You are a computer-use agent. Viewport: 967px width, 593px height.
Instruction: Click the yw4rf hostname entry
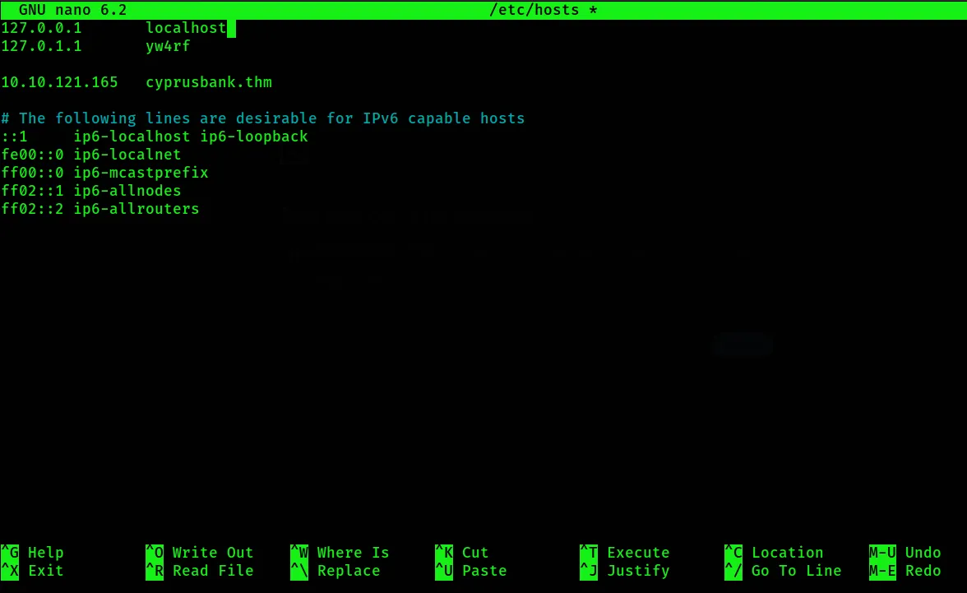[x=168, y=46]
